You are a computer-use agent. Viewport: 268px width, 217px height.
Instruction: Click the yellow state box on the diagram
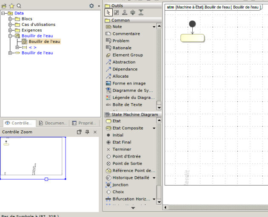coord(192,38)
